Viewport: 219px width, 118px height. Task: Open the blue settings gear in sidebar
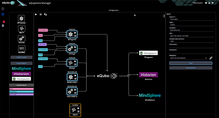[x=3, y=14]
